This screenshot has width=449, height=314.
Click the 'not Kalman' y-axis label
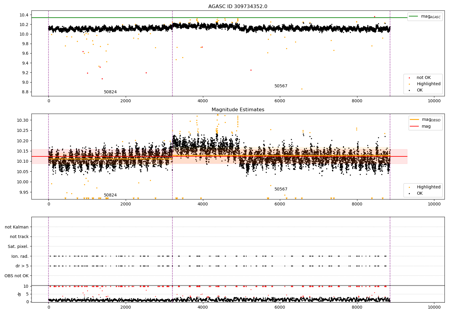tap(17, 227)
